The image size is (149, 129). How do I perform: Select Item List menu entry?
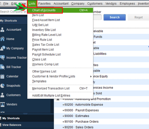pos(60,15)
